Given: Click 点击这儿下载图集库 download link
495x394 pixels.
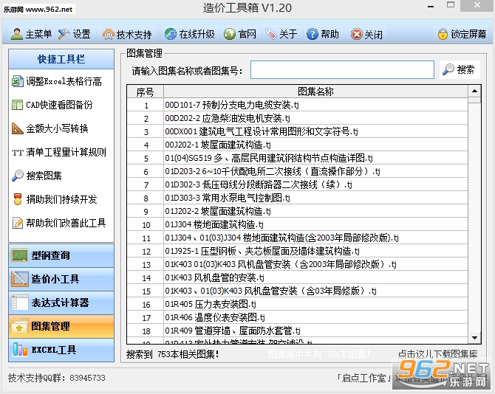Looking at the screenshot, I should click(x=438, y=354).
